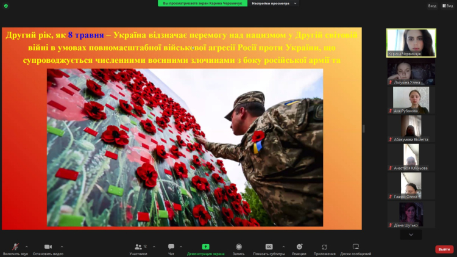
Task: Open the Чат chat panel
Action: point(171,247)
